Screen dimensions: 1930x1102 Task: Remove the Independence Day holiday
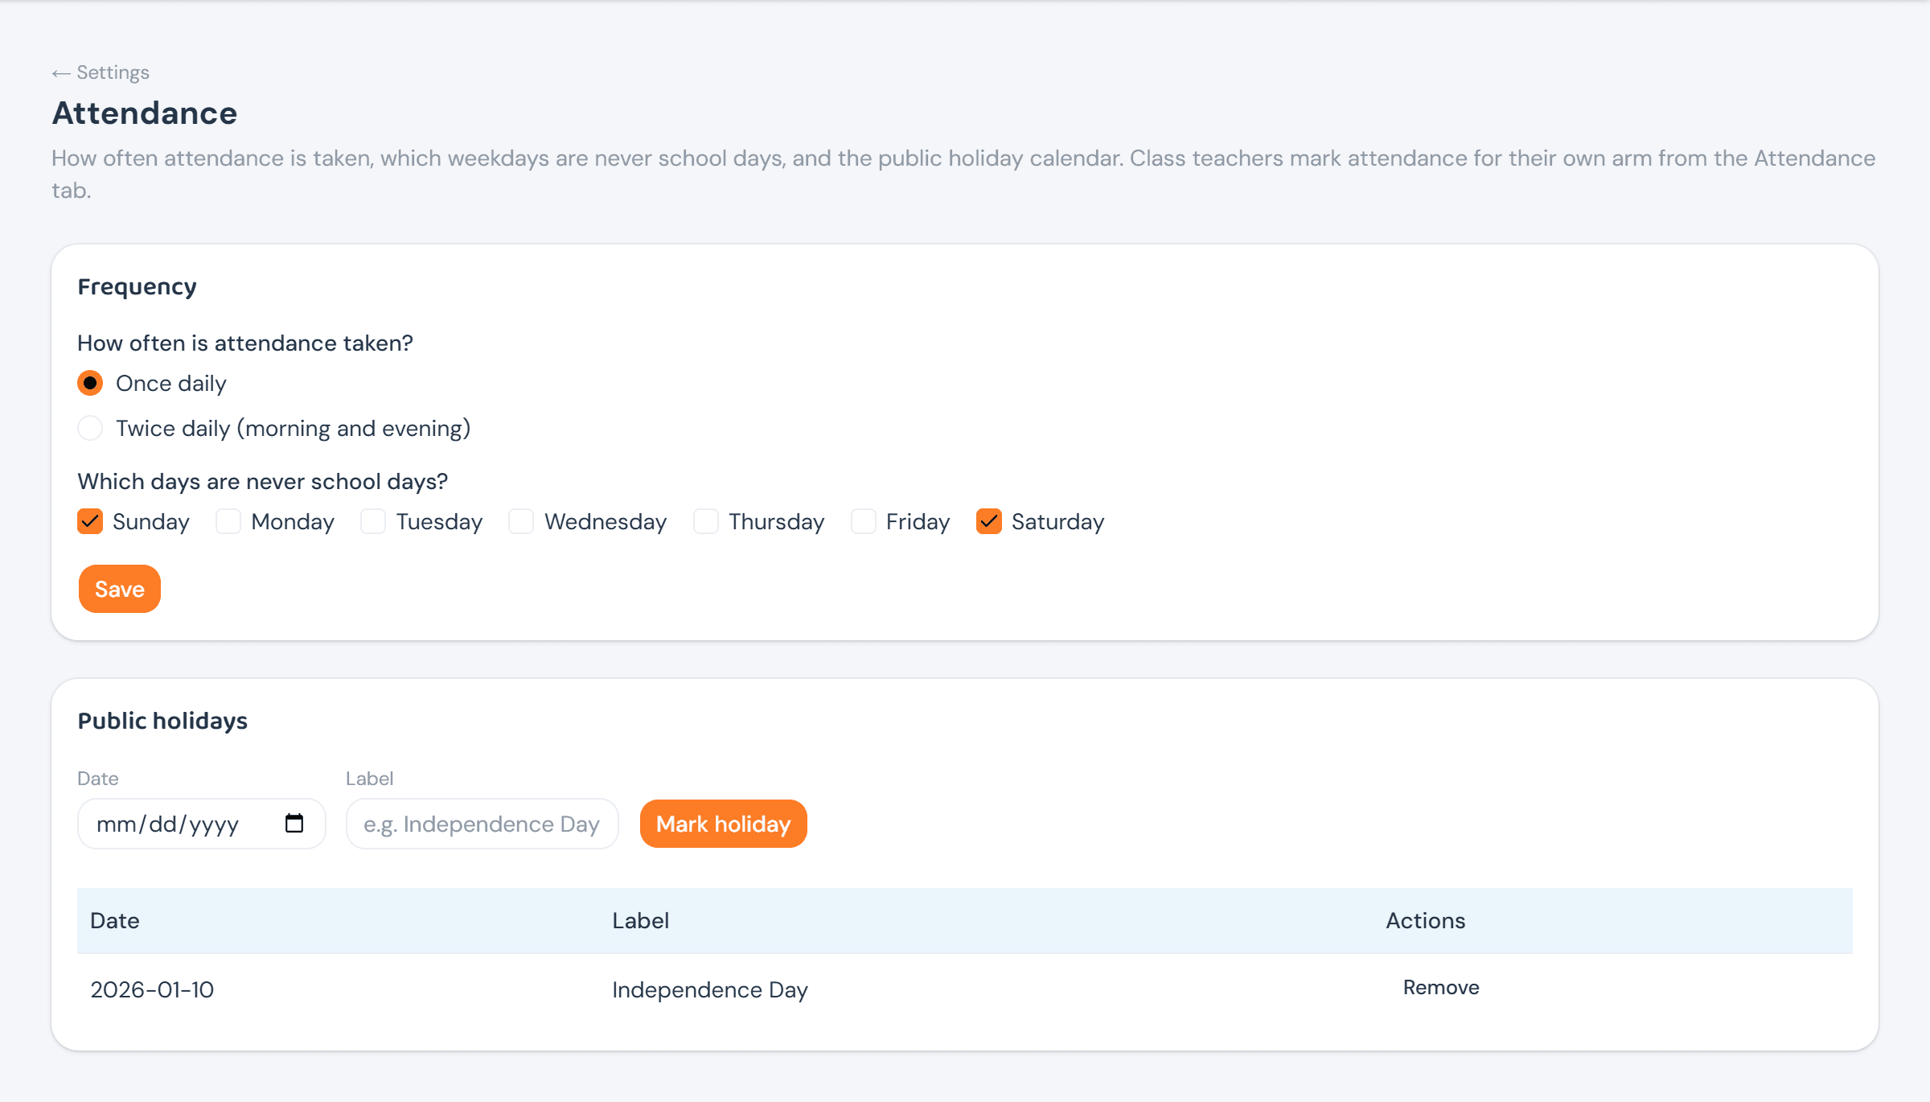tap(1441, 988)
